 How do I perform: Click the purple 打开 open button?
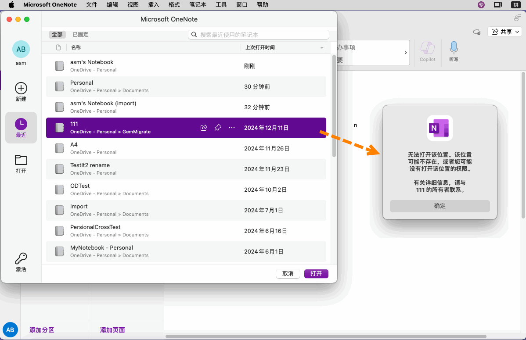click(316, 274)
